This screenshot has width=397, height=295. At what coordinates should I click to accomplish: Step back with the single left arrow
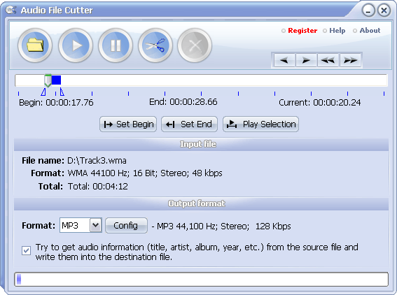coord(284,60)
